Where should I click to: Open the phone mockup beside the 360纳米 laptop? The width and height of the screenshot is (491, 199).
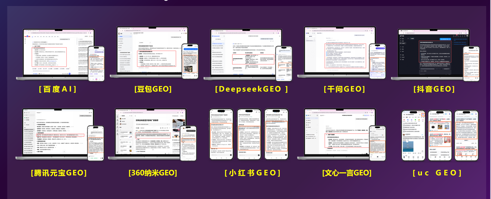[x=188, y=143]
